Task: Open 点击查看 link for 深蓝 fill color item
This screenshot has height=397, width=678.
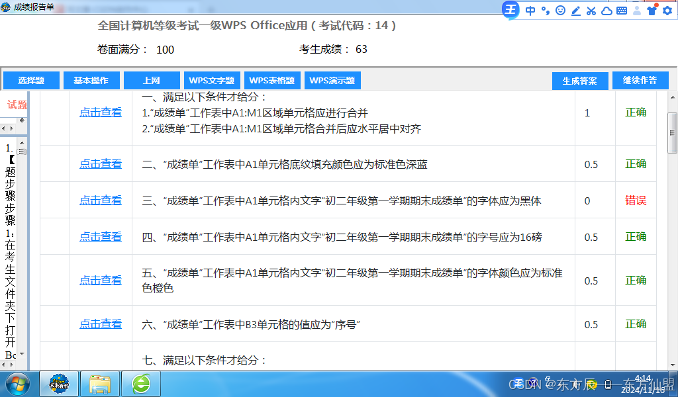Action: click(x=101, y=163)
